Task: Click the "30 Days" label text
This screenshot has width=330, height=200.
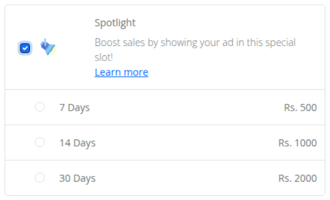Action: [78, 178]
